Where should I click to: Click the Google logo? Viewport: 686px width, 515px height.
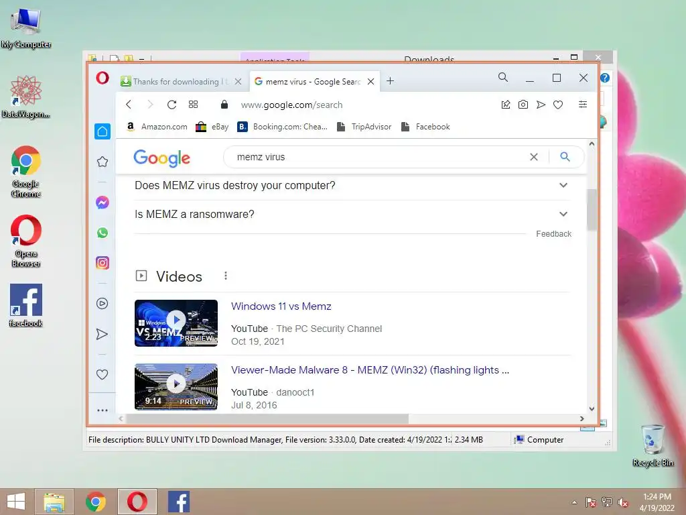click(162, 158)
